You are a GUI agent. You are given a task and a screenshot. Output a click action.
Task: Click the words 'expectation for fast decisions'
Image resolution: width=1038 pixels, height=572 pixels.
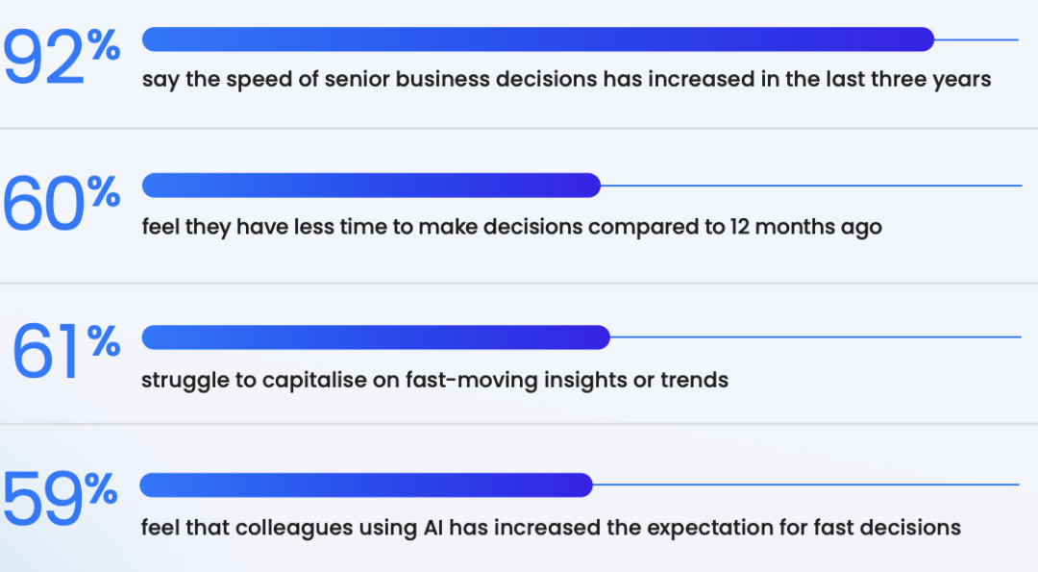[803, 528]
